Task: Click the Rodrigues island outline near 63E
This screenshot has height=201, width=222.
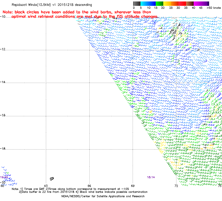Action: [x=52, y=179]
